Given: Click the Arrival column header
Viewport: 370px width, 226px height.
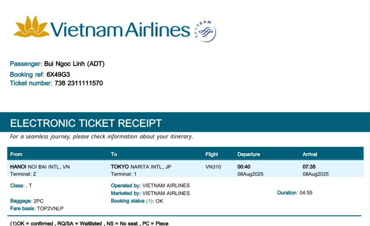Looking at the screenshot, I should [310, 154].
